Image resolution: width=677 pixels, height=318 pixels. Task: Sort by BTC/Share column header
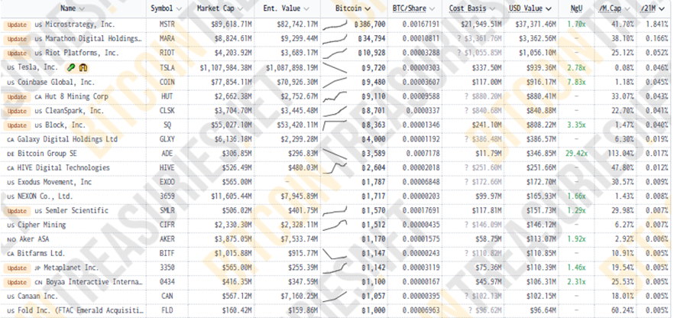coord(414,8)
